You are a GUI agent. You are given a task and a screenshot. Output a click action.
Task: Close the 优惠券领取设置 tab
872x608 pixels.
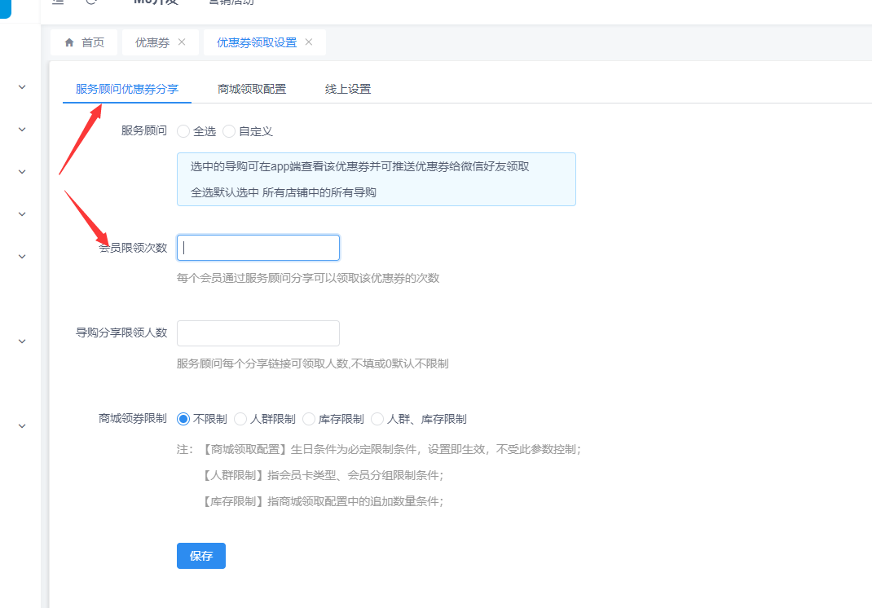click(309, 42)
